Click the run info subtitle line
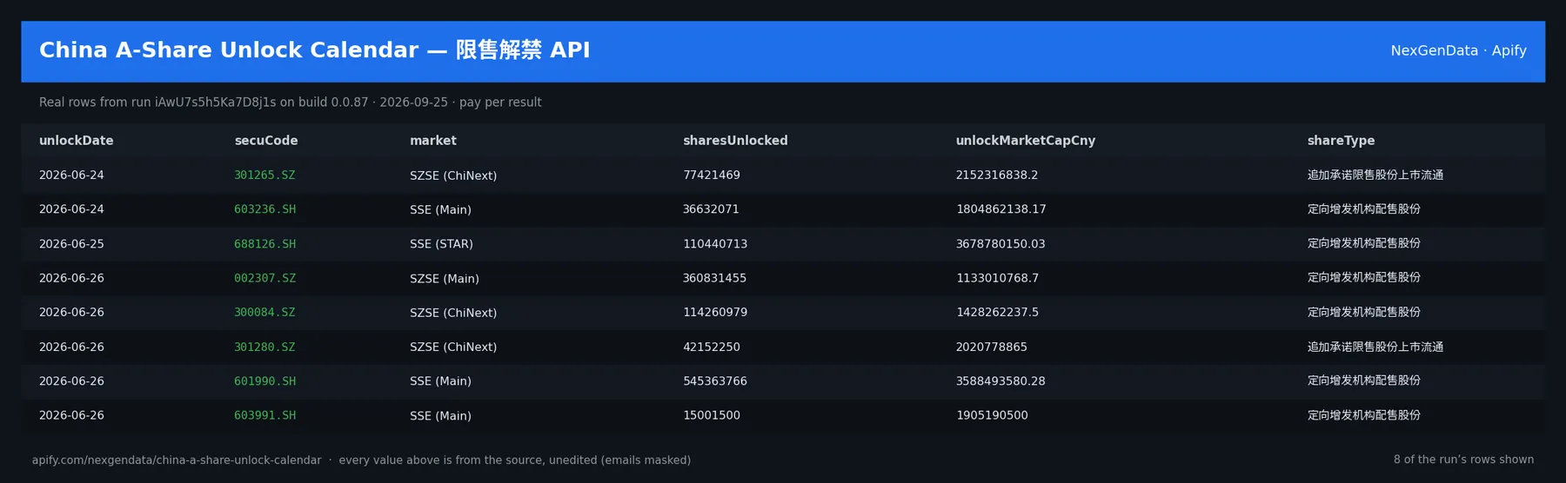Screen dimensions: 1566x483 (x=290, y=103)
